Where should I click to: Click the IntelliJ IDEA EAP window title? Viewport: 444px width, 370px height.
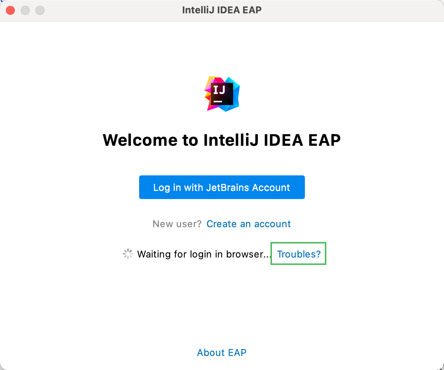click(x=222, y=10)
